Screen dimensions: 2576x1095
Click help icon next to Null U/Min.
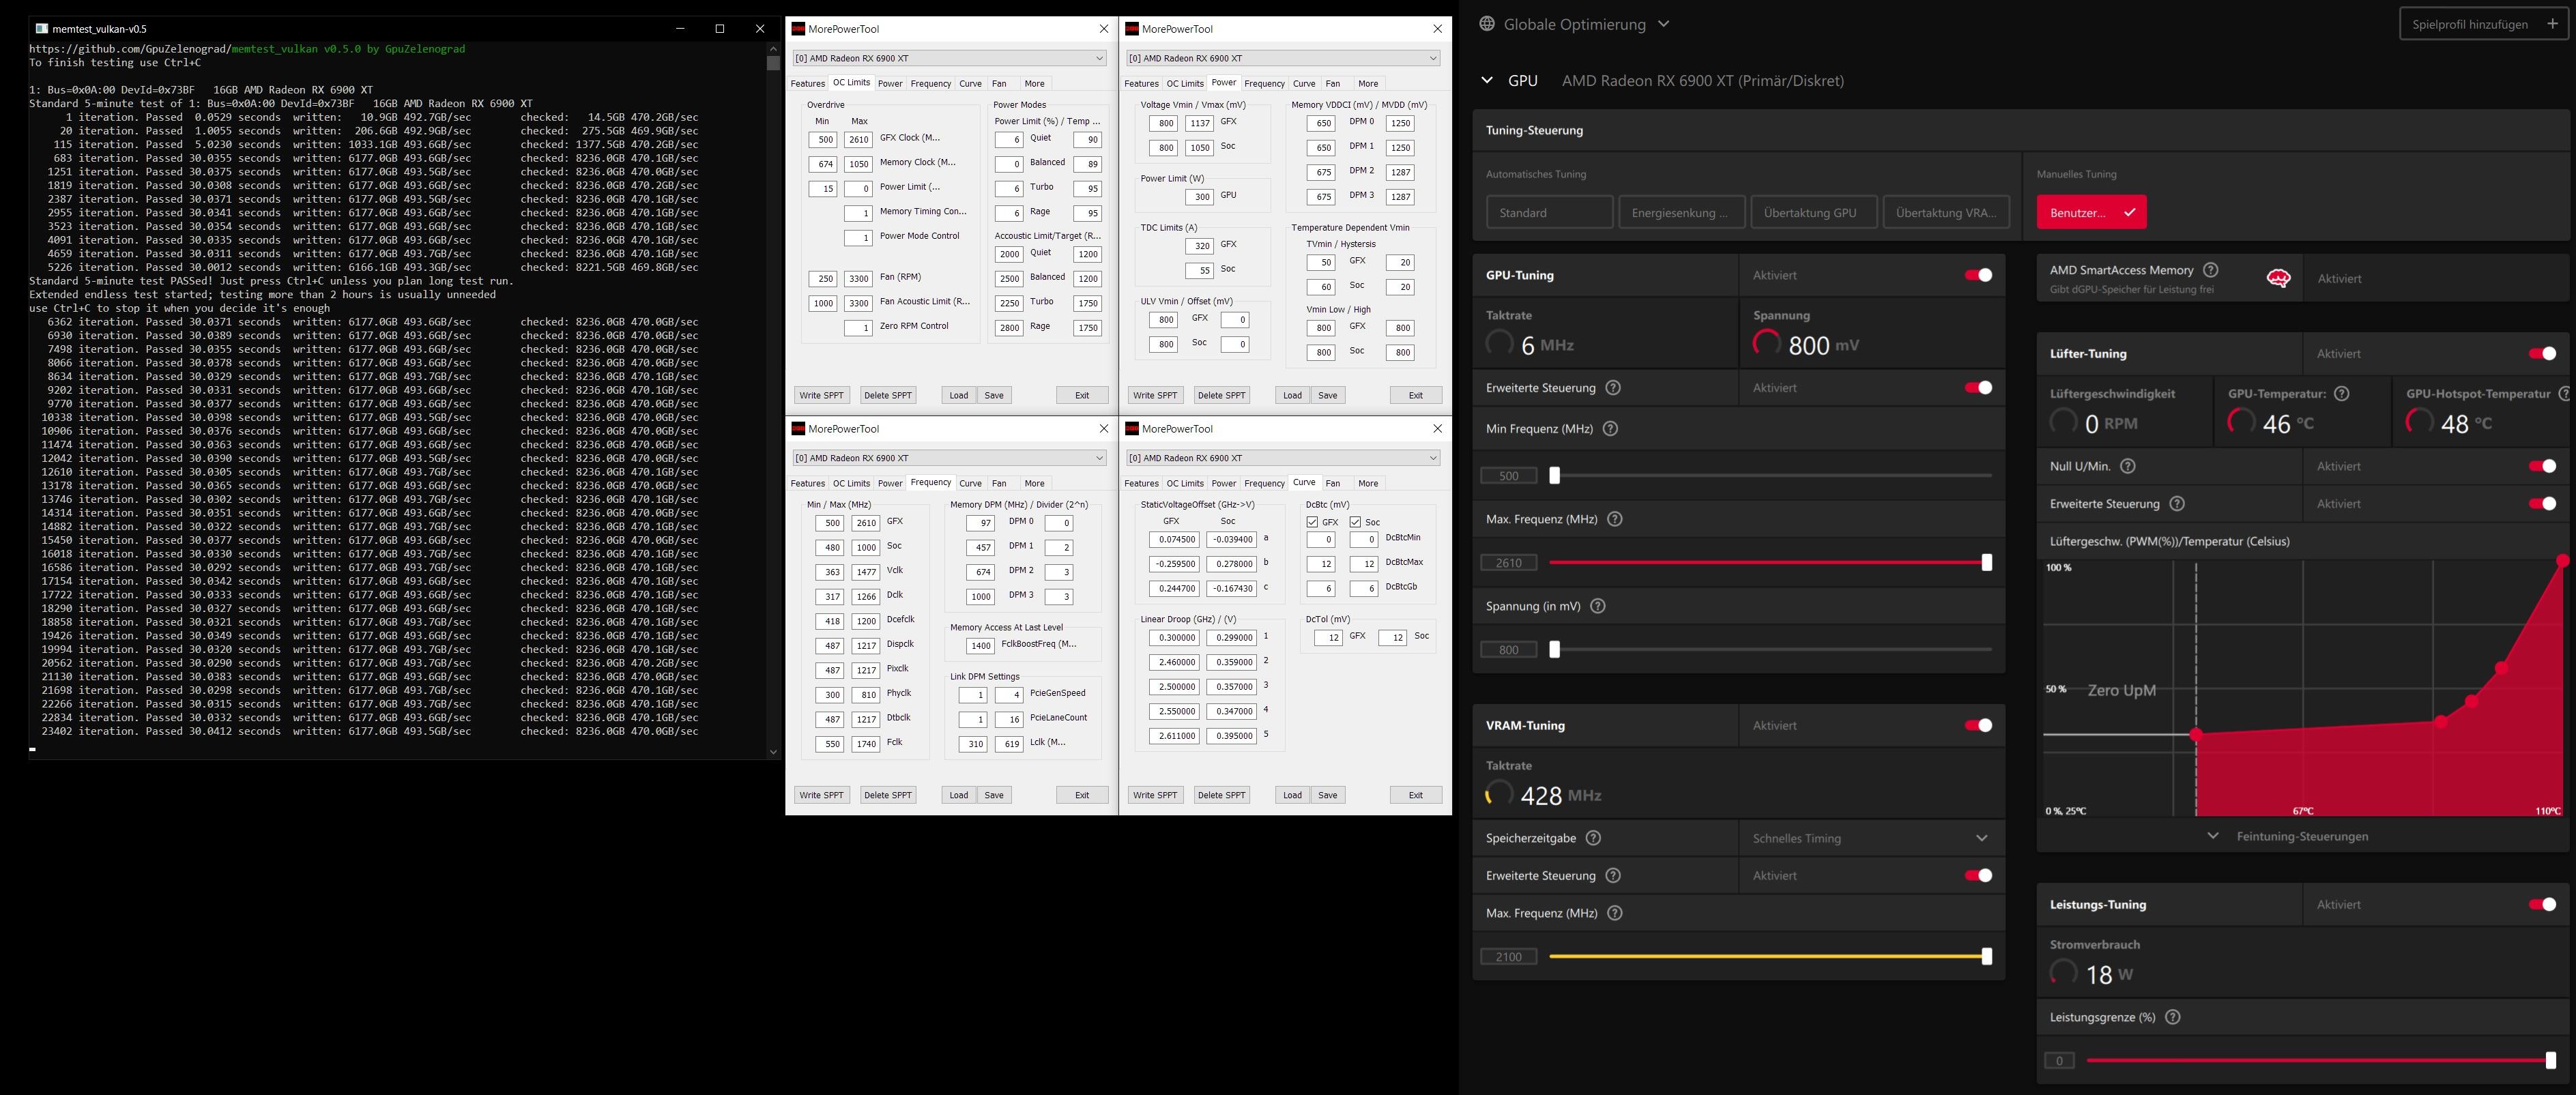tap(2128, 466)
